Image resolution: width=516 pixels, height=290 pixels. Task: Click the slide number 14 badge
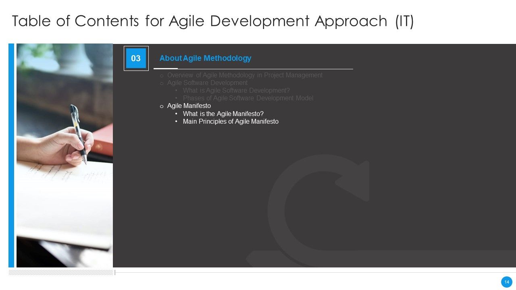(507, 282)
